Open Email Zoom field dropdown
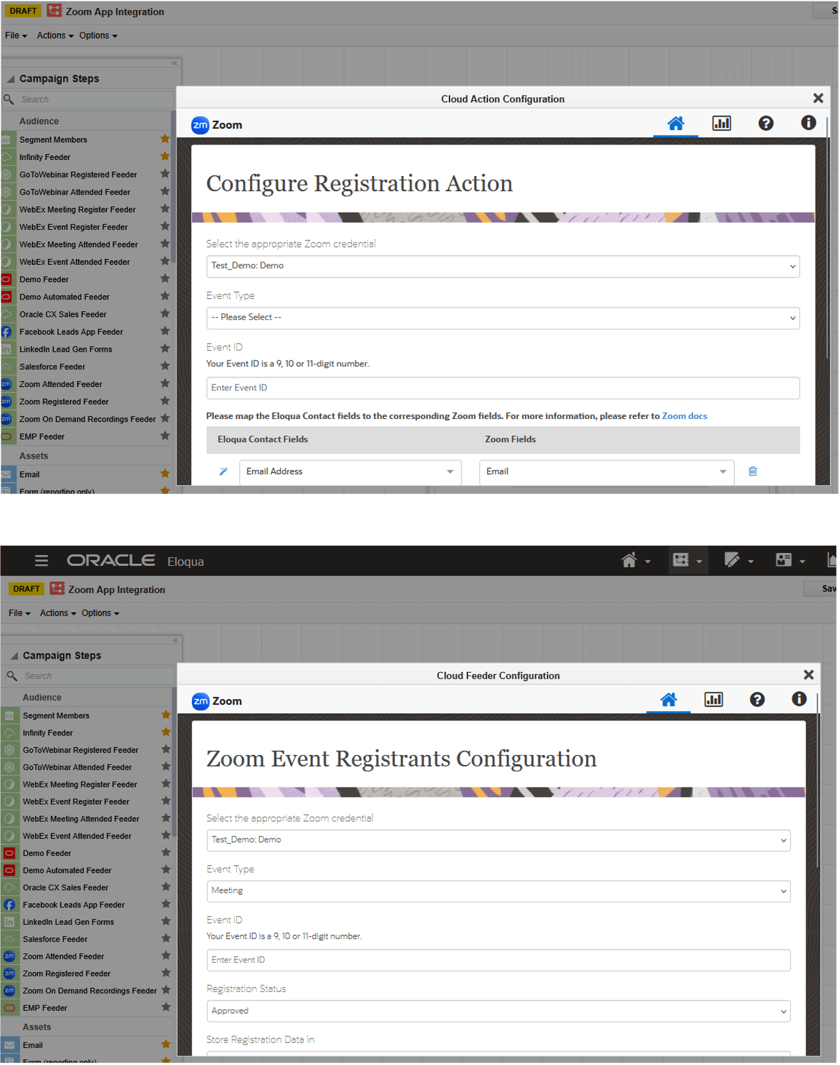 coord(606,472)
